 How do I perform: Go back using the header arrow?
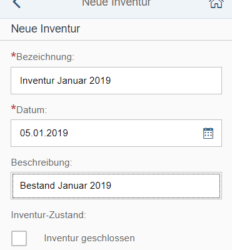[16, 3]
